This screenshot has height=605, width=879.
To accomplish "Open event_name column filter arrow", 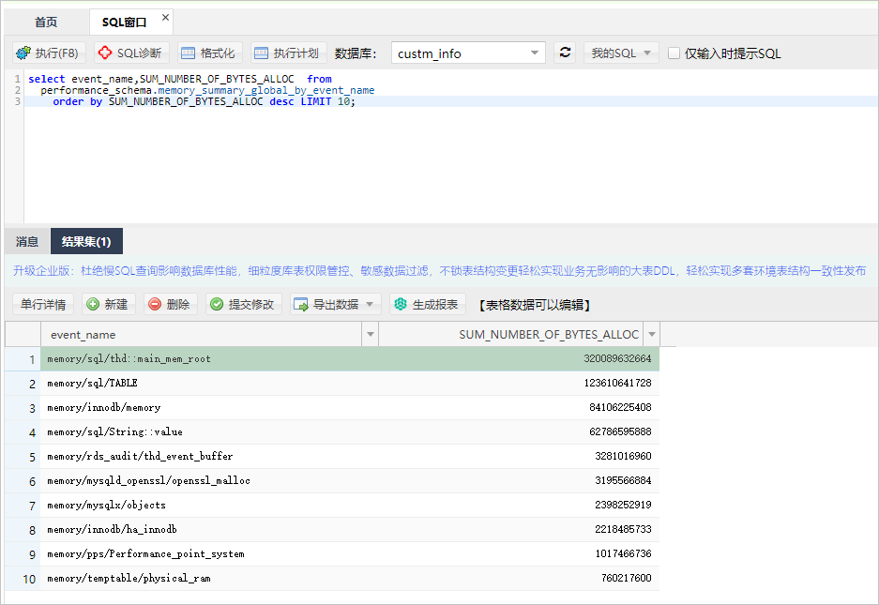I will click(370, 334).
